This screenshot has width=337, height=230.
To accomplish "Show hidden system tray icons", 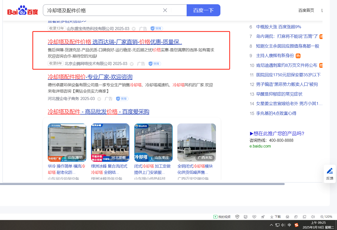I will [271, 225].
